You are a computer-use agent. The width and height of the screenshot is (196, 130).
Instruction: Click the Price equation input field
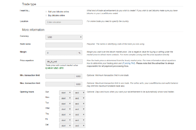[64, 61]
